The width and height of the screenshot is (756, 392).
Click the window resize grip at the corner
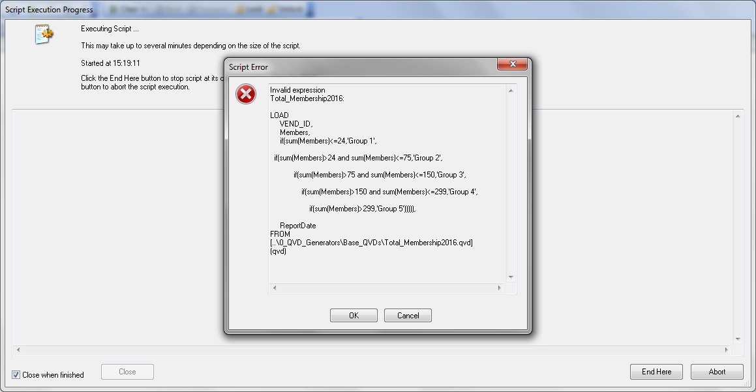point(748,384)
